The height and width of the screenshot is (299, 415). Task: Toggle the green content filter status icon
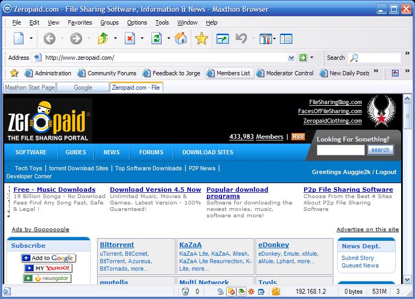click(x=241, y=292)
